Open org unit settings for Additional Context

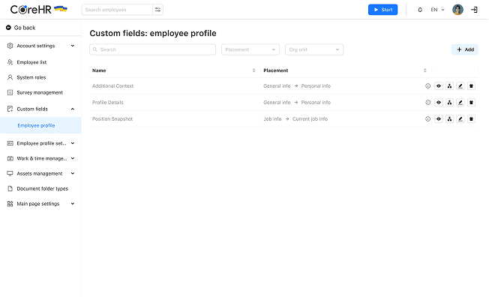click(449, 85)
